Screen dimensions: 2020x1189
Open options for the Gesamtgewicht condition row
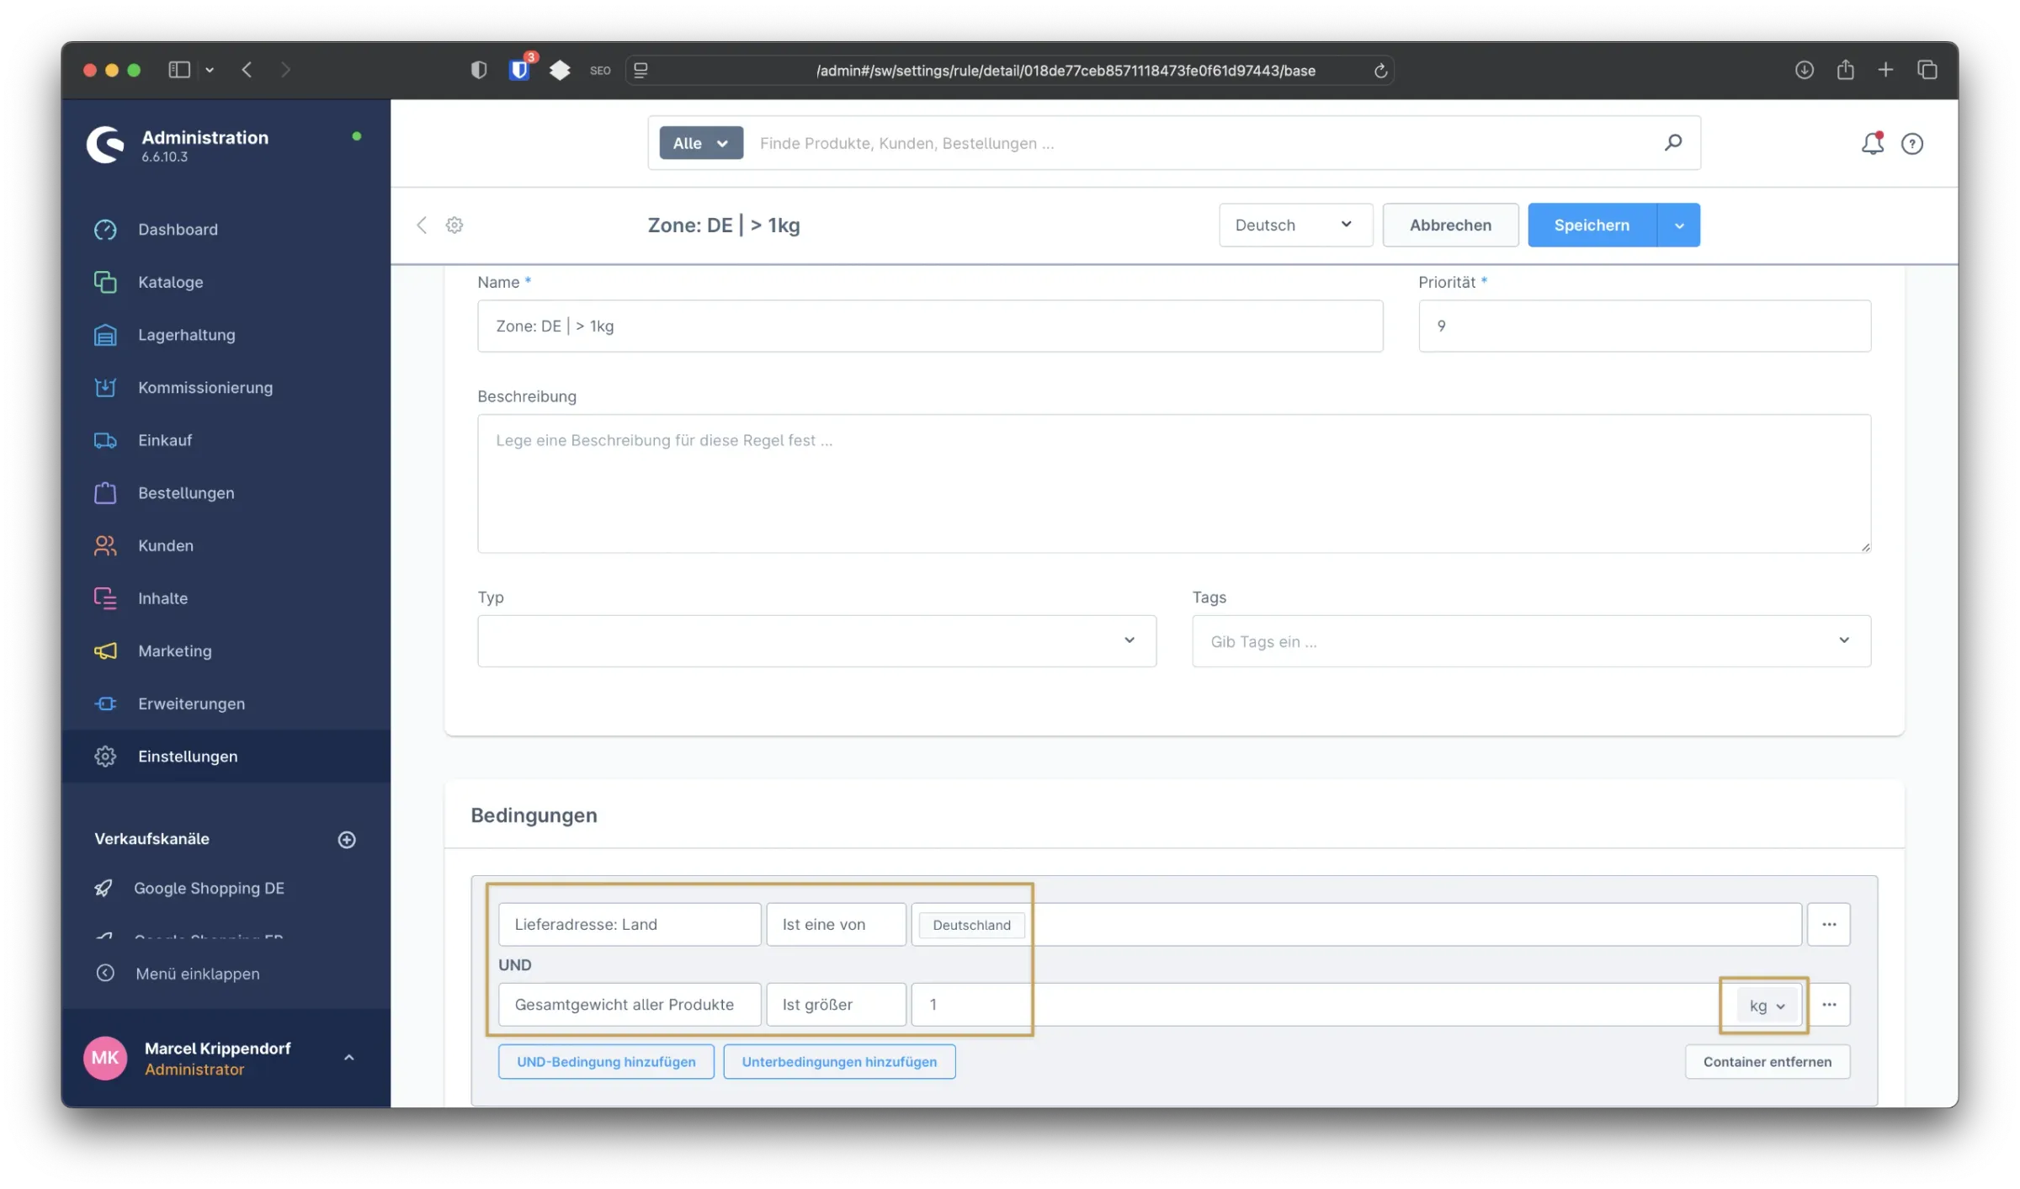click(x=1828, y=1004)
